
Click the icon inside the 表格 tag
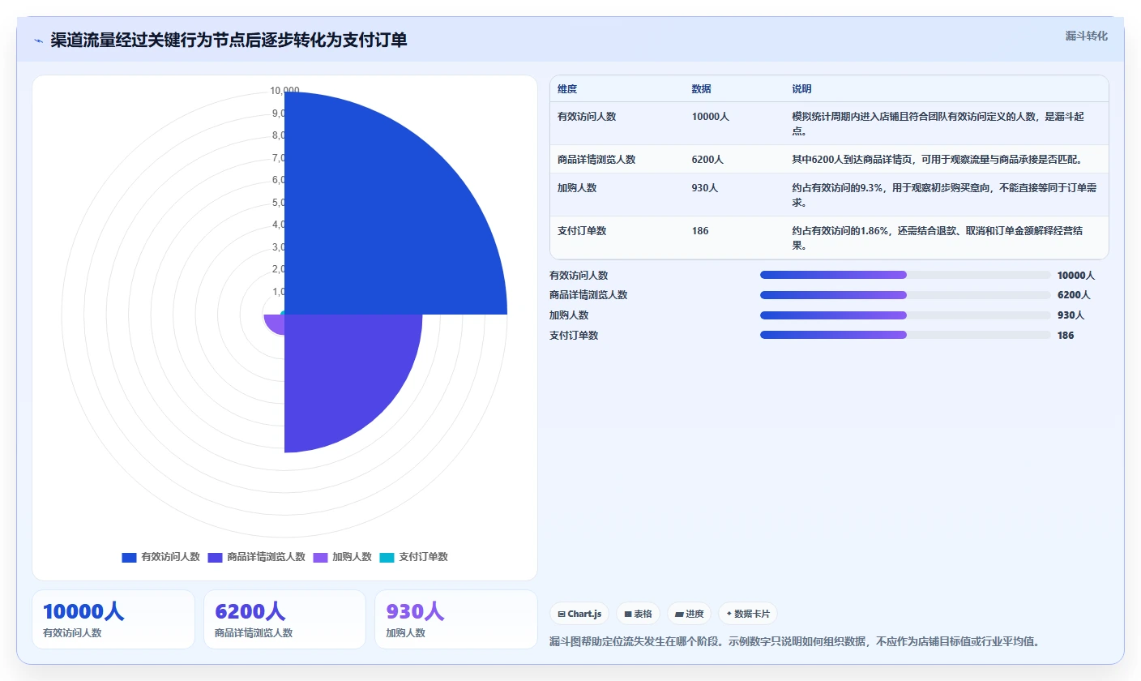click(628, 615)
